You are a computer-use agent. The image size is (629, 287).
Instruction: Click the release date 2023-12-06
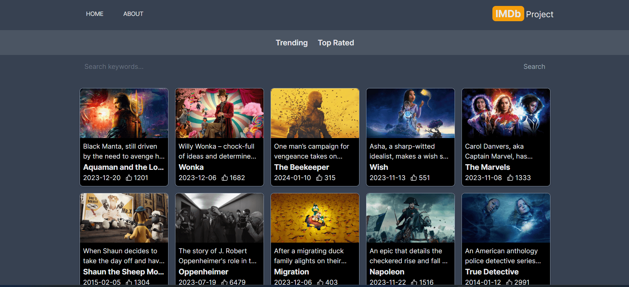[197, 178]
